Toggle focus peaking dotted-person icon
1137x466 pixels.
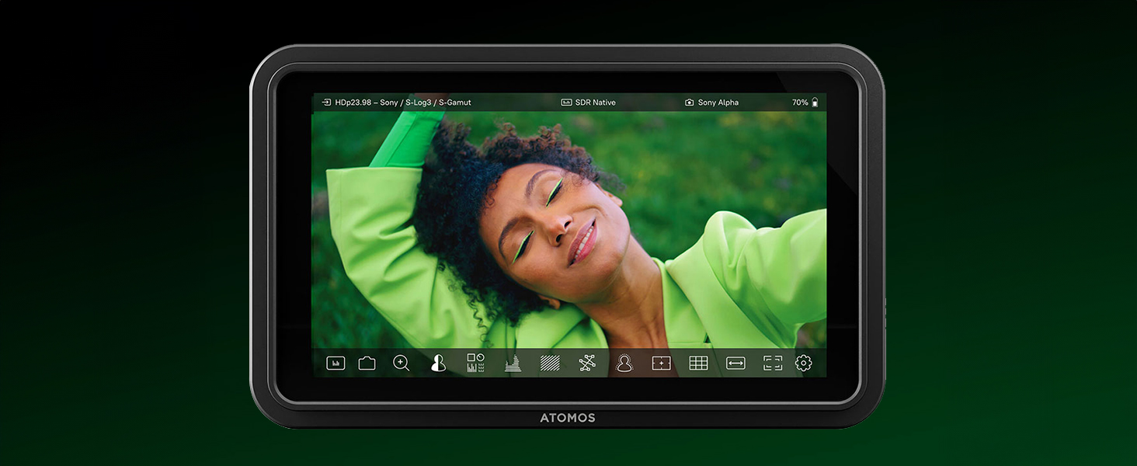click(624, 363)
